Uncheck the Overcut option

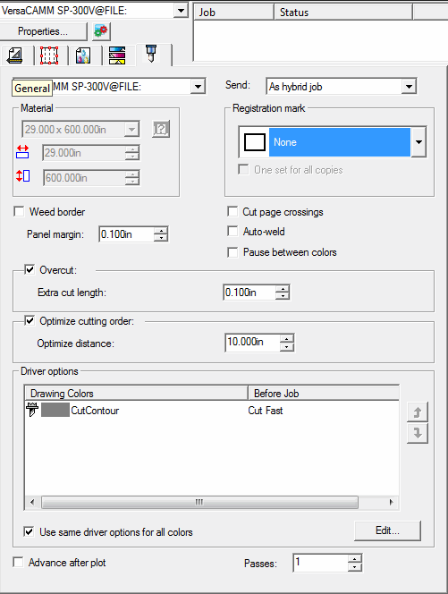point(30,270)
